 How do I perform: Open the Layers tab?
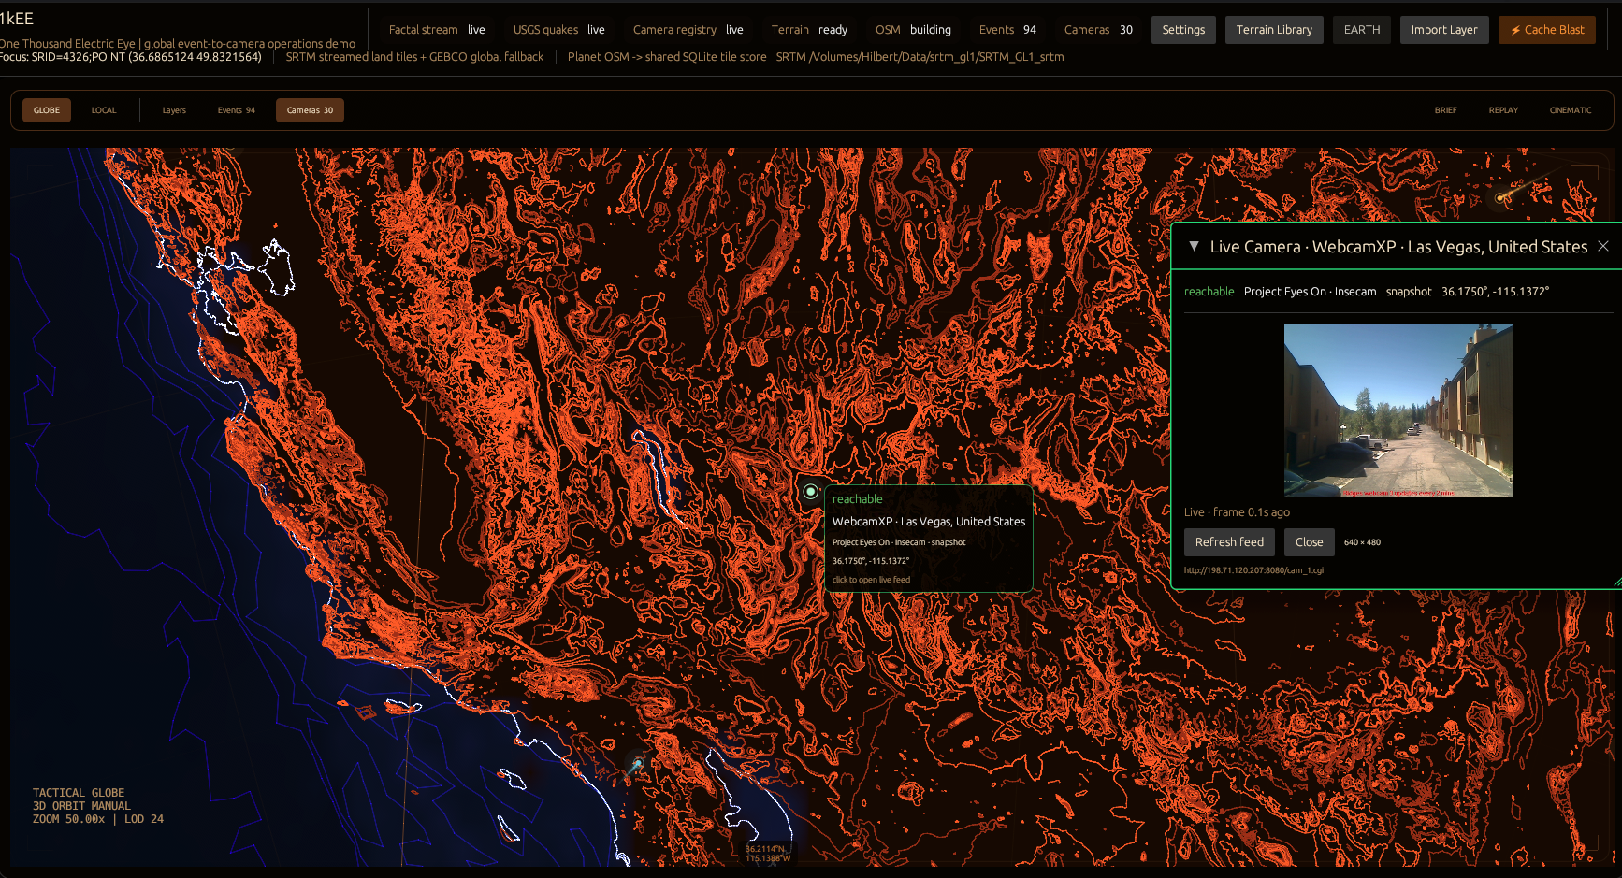[x=174, y=110]
